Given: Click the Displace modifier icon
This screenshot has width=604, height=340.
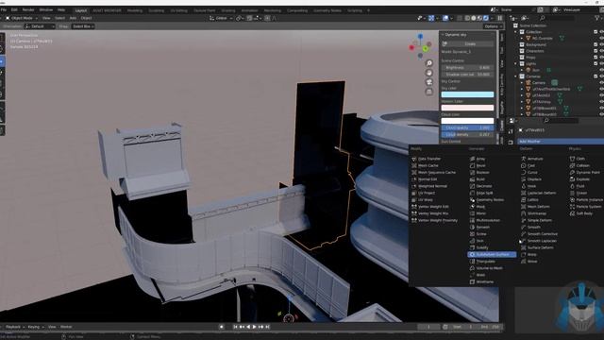Looking at the screenshot, I should (524, 179).
